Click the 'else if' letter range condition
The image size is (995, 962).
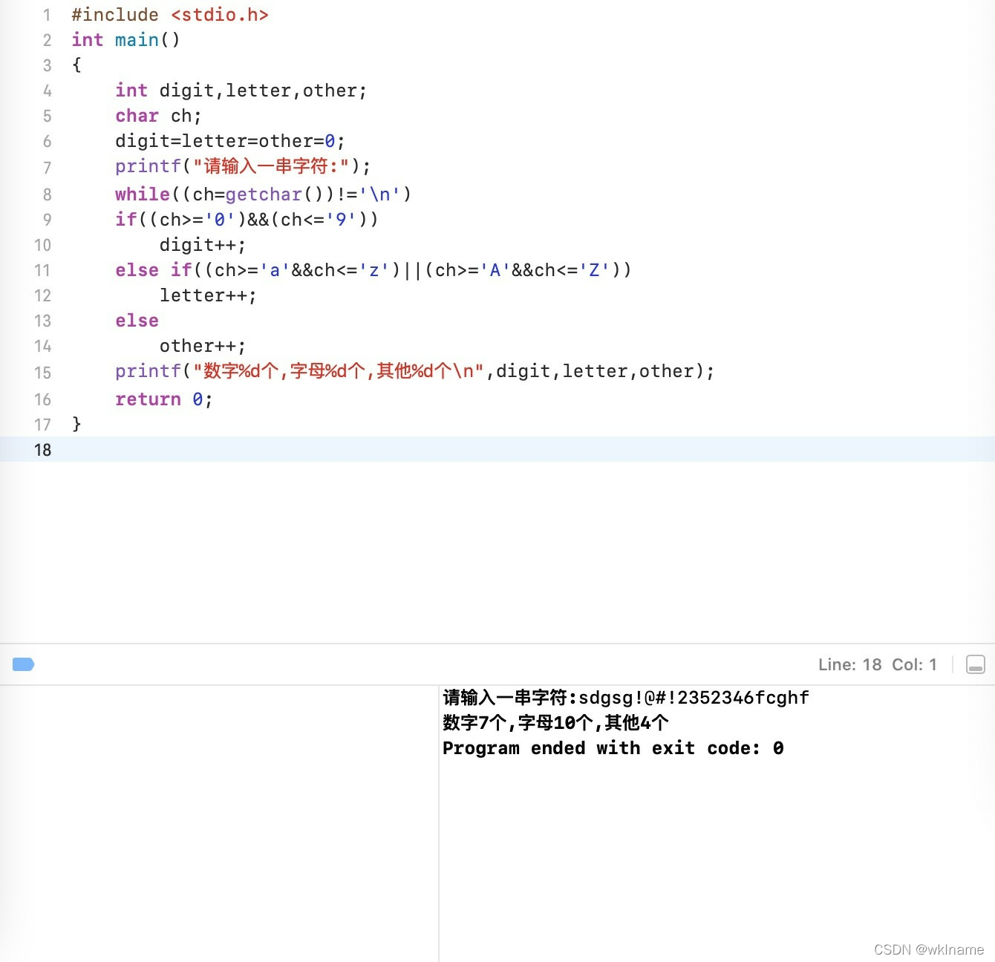tap(373, 270)
